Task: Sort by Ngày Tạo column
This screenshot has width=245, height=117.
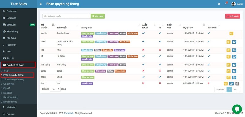Action: coord(204,25)
